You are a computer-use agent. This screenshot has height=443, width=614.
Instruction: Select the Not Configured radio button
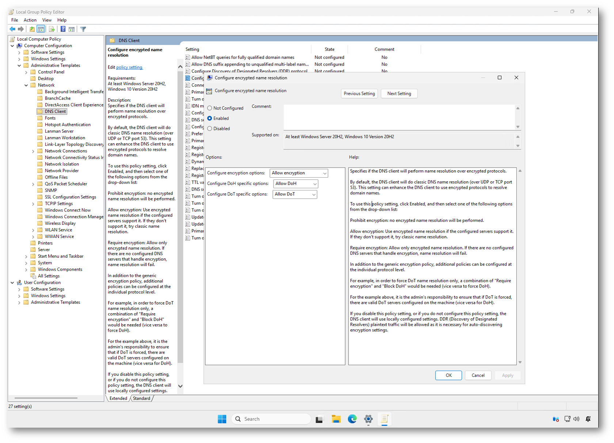(210, 108)
